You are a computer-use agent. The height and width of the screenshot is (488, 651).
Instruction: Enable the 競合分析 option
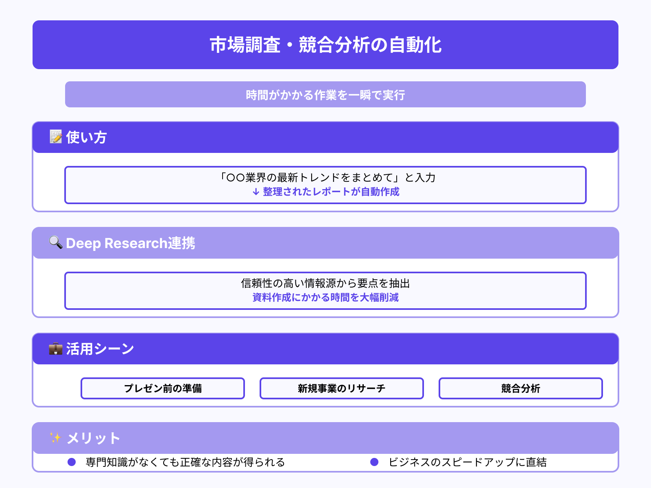(520, 388)
